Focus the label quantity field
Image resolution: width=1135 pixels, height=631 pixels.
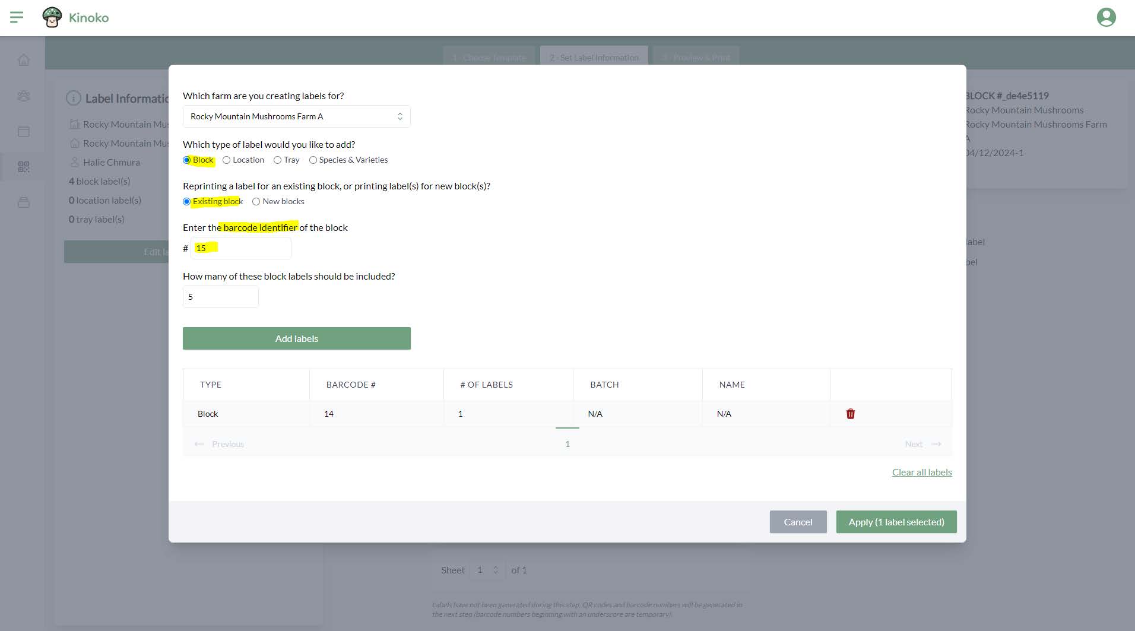tap(220, 297)
